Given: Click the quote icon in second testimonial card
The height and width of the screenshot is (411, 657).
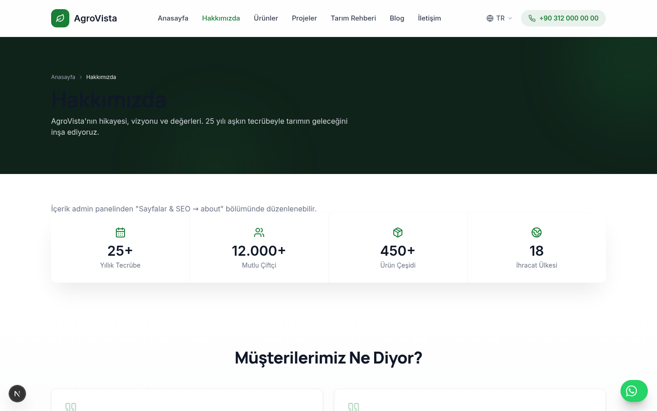Looking at the screenshot, I should point(354,407).
